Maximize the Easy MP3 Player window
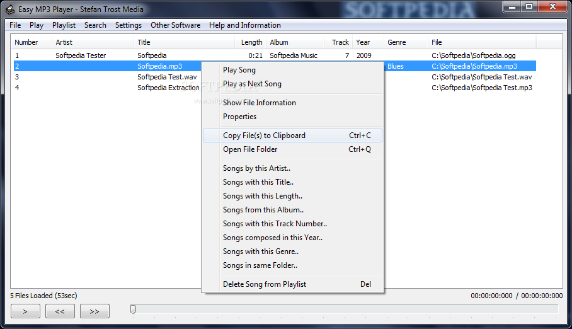 pos(529,7)
